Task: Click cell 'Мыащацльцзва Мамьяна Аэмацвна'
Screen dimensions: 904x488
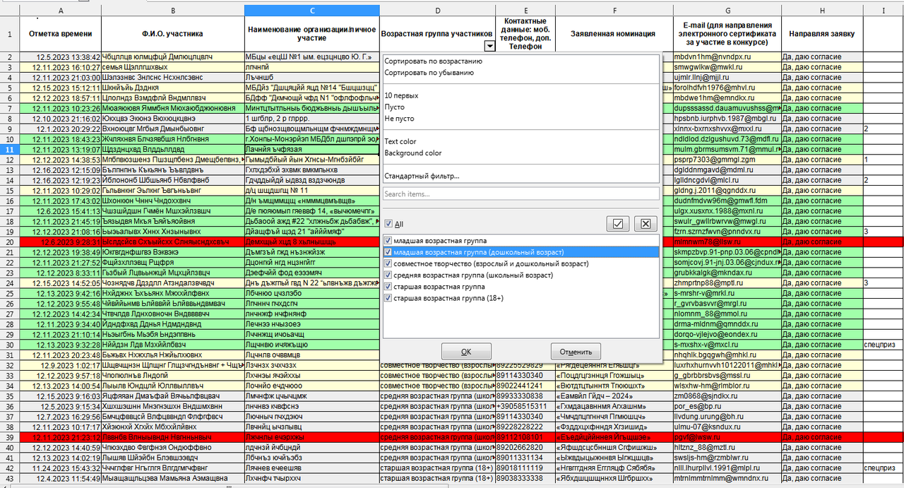Action: (x=173, y=478)
